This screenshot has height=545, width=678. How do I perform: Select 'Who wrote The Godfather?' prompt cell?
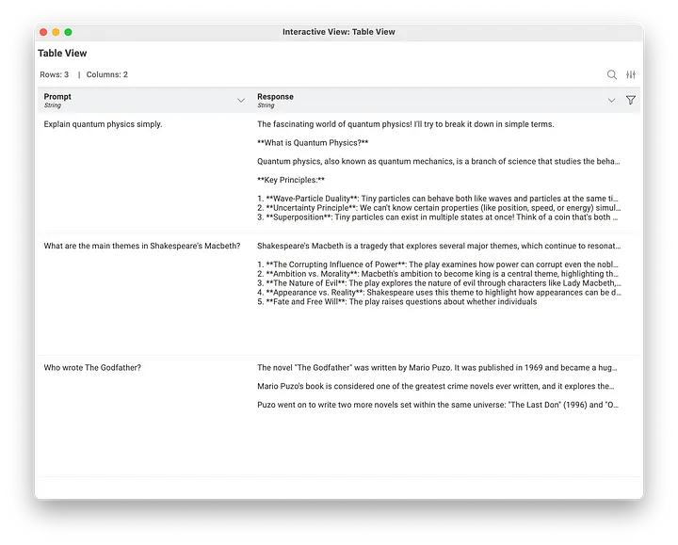(92, 367)
